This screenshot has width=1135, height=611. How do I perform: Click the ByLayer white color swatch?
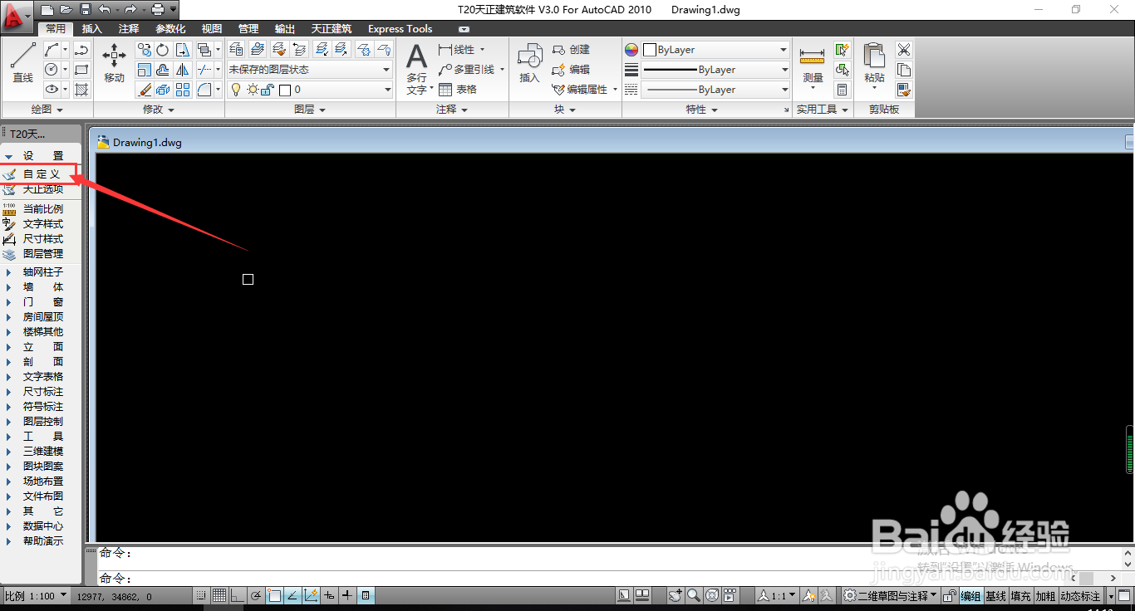[x=650, y=50]
